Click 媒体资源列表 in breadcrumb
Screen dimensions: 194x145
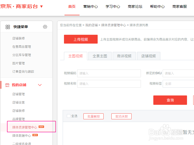pos(139,25)
